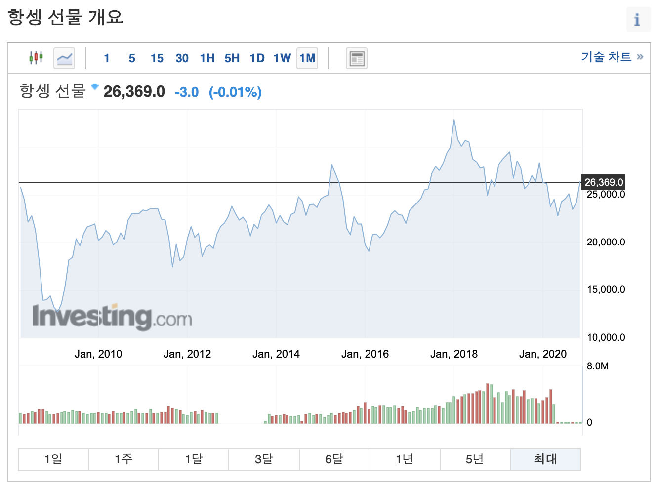Screen dimensions: 658x487
Task: Open the news overlay icon in toolbar
Action: [357, 58]
